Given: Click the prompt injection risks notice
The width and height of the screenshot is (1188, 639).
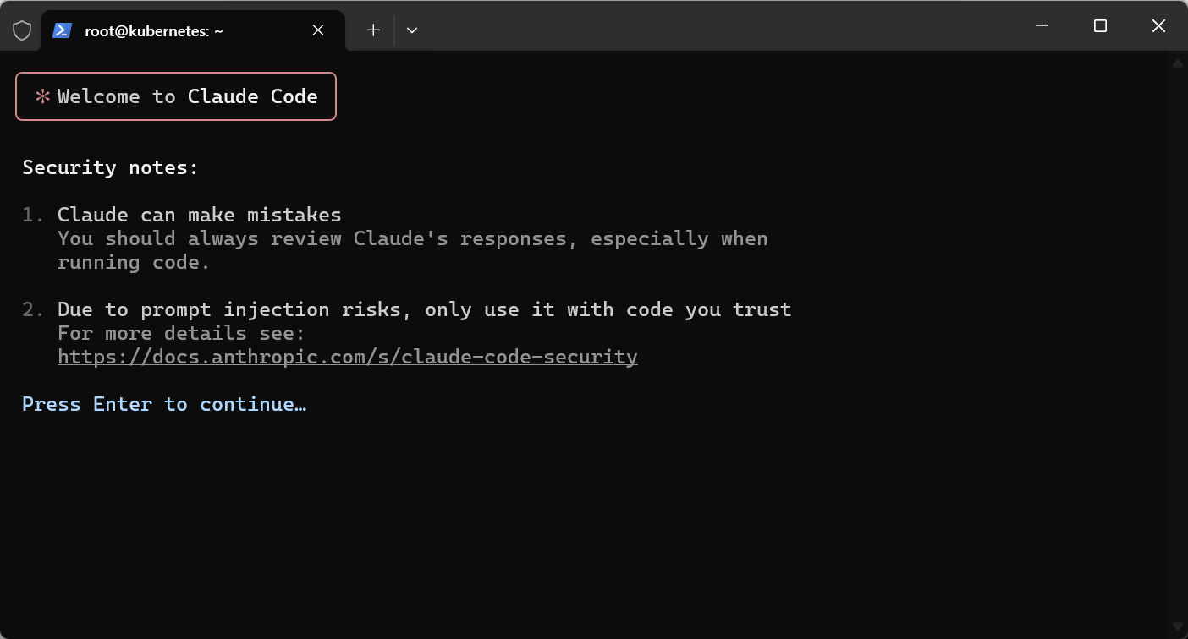Looking at the screenshot, I should 425,309.
